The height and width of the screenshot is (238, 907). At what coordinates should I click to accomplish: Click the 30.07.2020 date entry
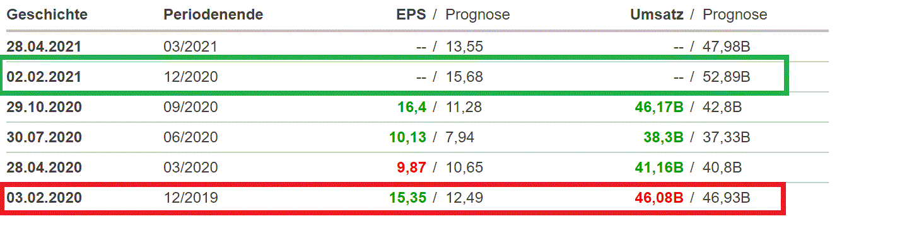44,137
